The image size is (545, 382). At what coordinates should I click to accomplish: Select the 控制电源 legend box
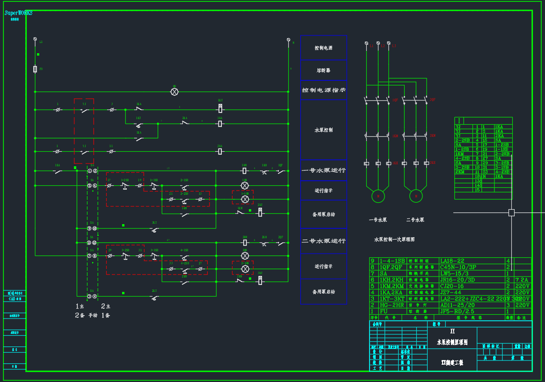(x=323, y=48)
